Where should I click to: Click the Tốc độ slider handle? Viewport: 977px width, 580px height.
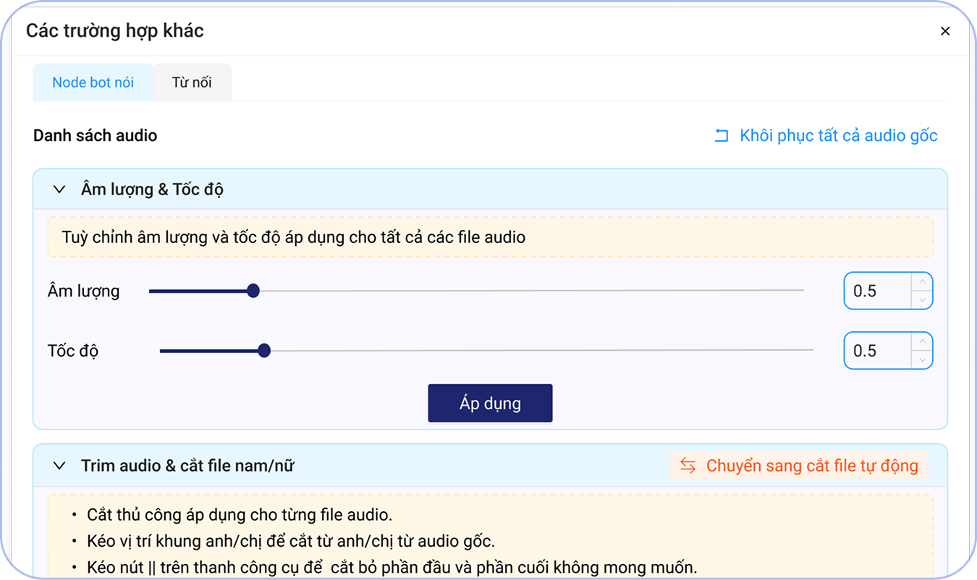click(x=264, y=351)
